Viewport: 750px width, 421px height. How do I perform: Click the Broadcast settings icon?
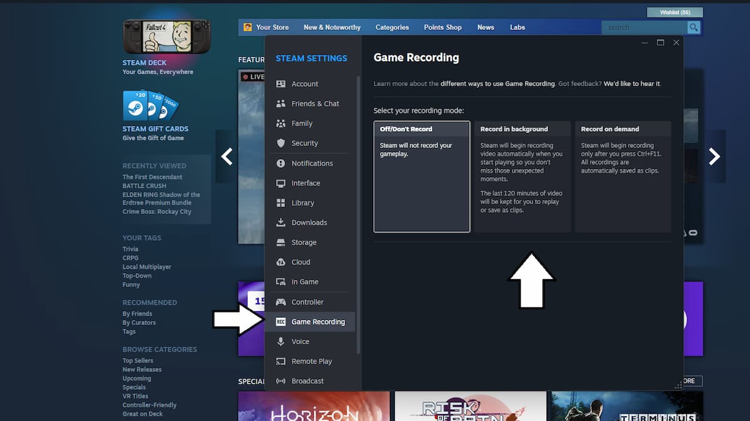[282, 381]
